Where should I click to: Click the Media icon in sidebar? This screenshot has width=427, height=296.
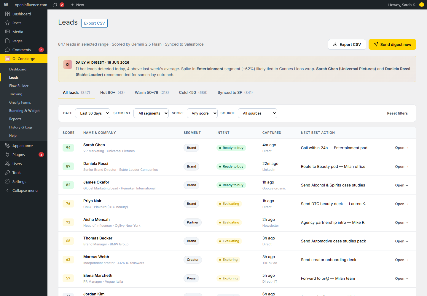pyautogui.click(x=7, y=32)
